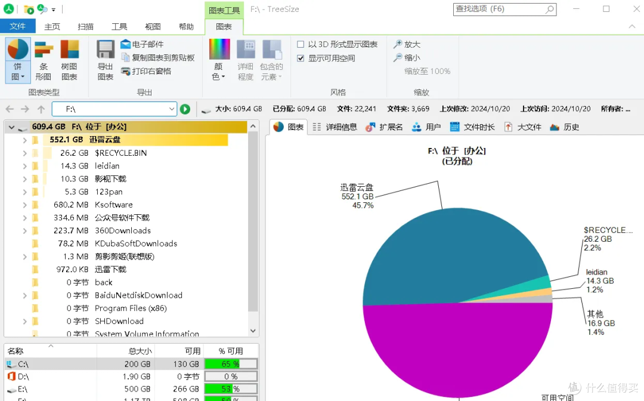Open the extensions (扩展名) pane tab
Image resolution: width=644 pixels, height=401 pixels.
click(x=385, y=127)
